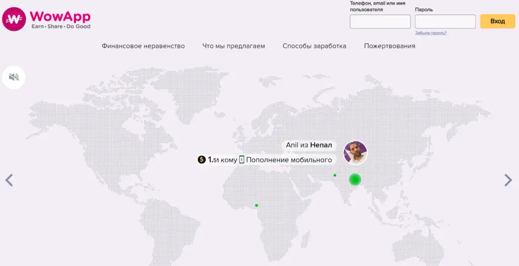
Task: Click the large green pulsing dot over Nepal
Action: coord(355,180)
